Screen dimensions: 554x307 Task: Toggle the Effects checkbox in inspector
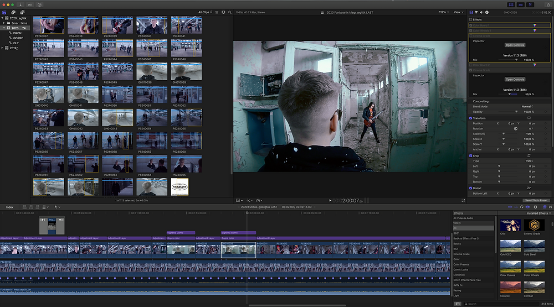470,20
